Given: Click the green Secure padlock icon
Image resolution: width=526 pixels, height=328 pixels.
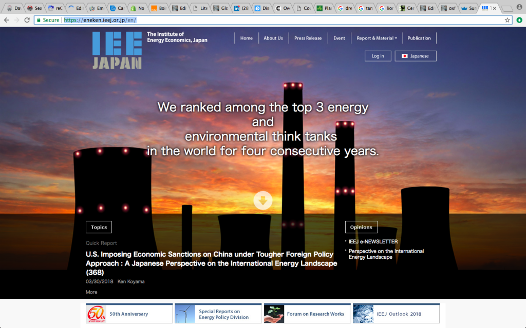Looking at the screenshot, I should pos(39,20).
